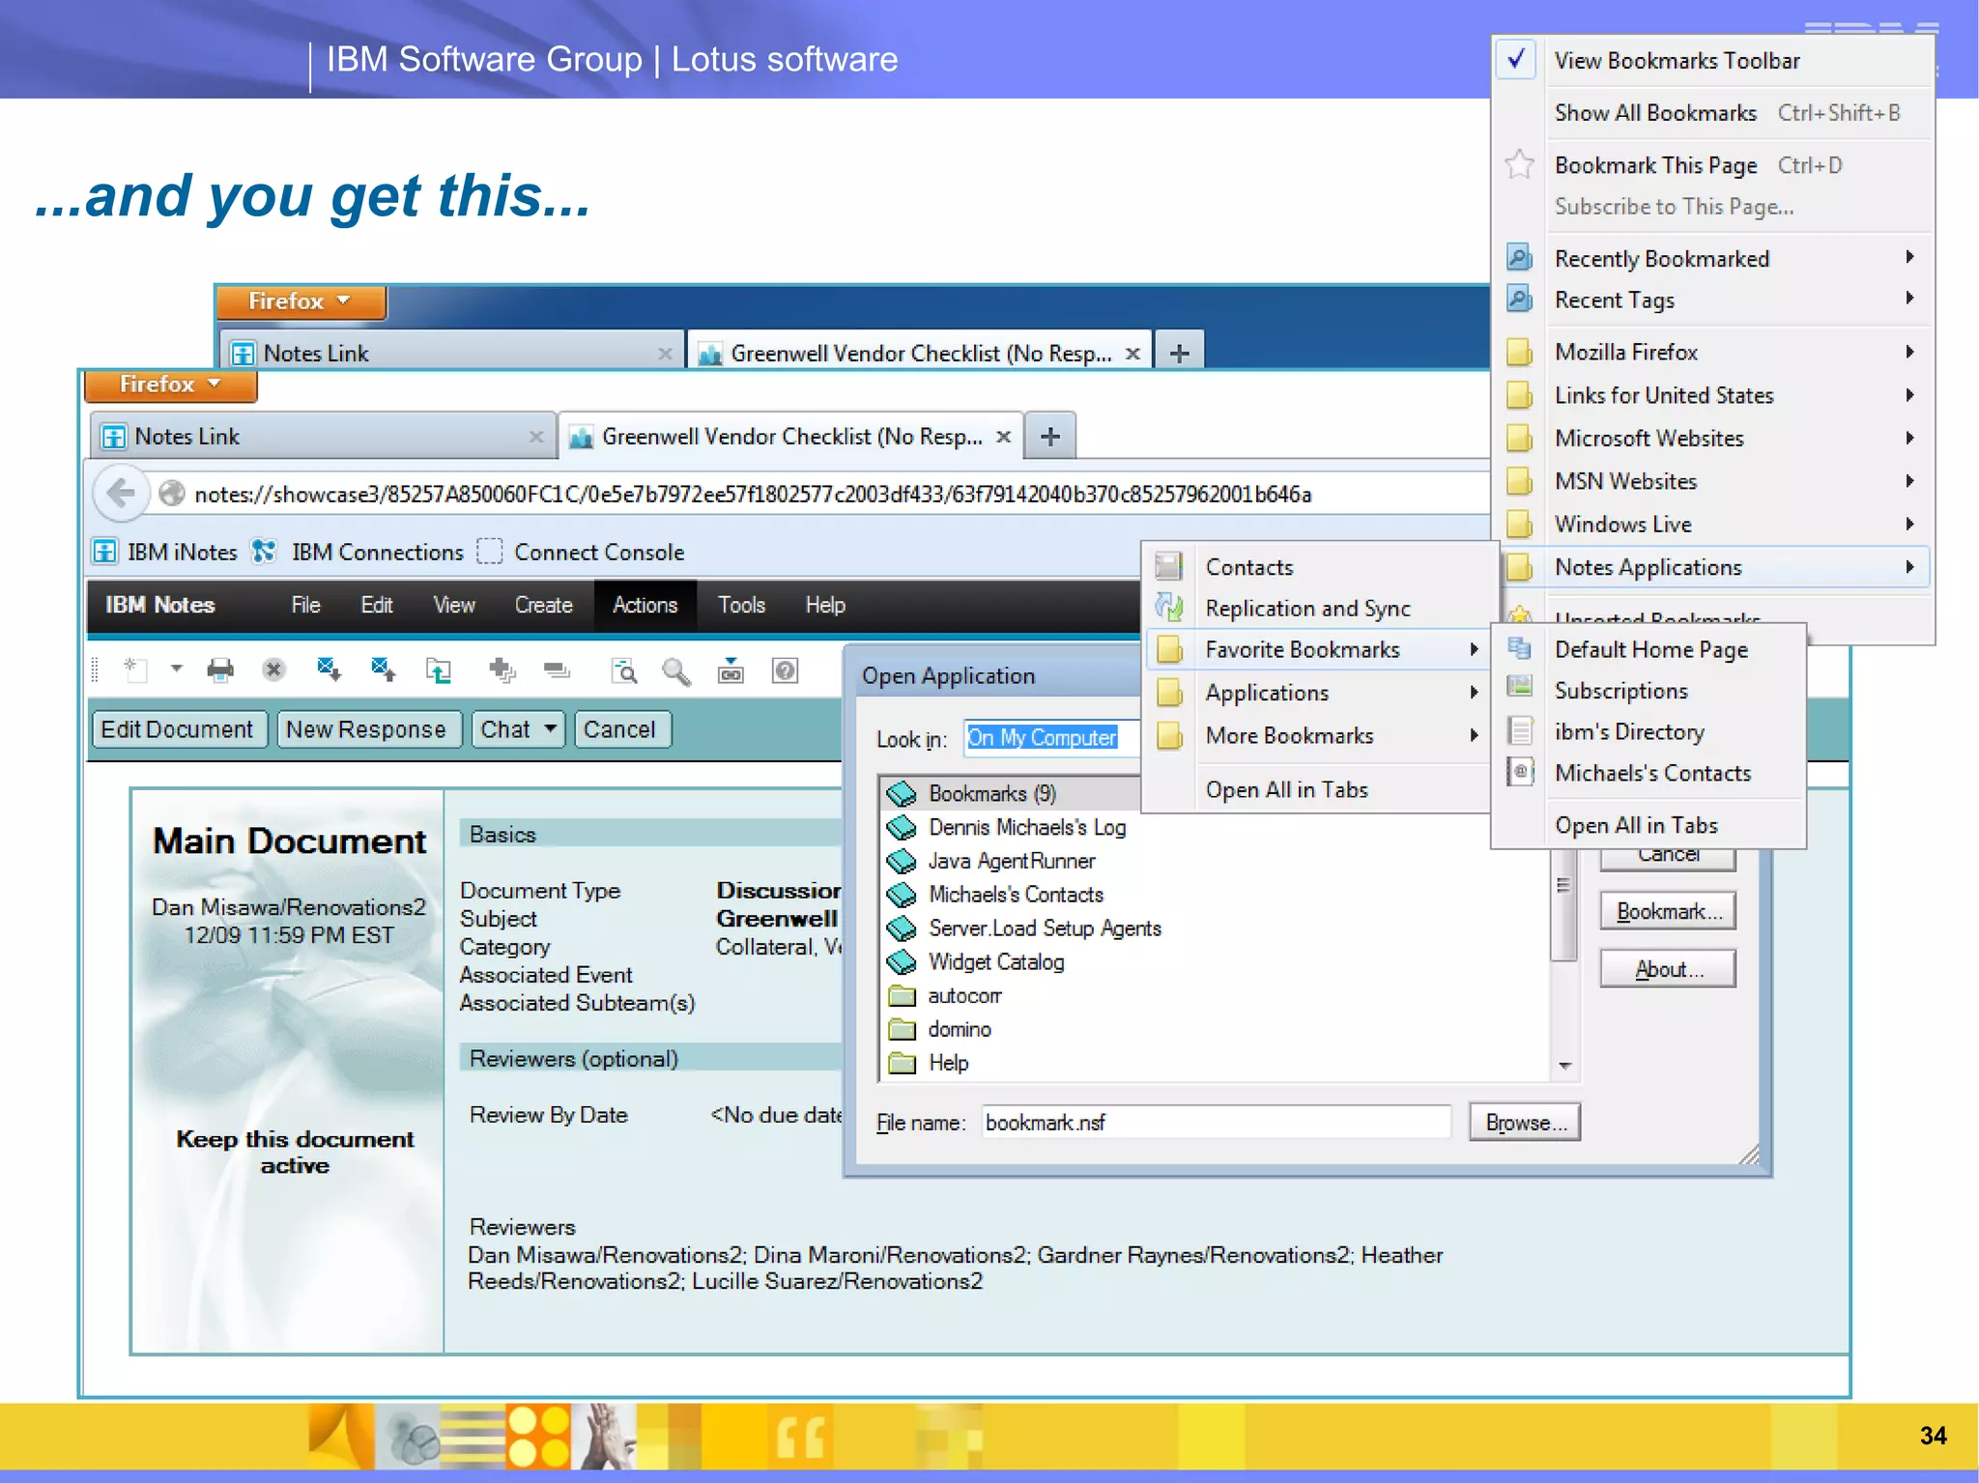Expand Windows Live bookmarks folder
The image size is (1979, 1483).
(x=1711, y=525)
